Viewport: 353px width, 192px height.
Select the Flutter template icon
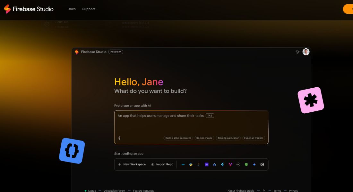pyautogui.click(x=222, y=164)
